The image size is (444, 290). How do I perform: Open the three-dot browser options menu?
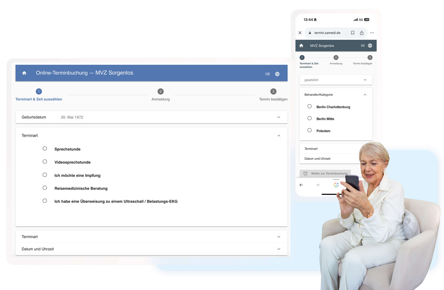[x=372, y=32]
